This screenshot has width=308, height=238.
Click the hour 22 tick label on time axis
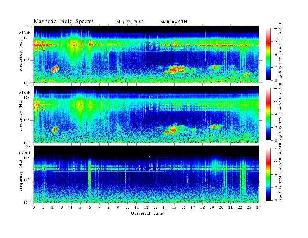coord(240,207)
